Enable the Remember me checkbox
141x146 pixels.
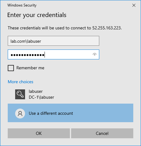11,68
